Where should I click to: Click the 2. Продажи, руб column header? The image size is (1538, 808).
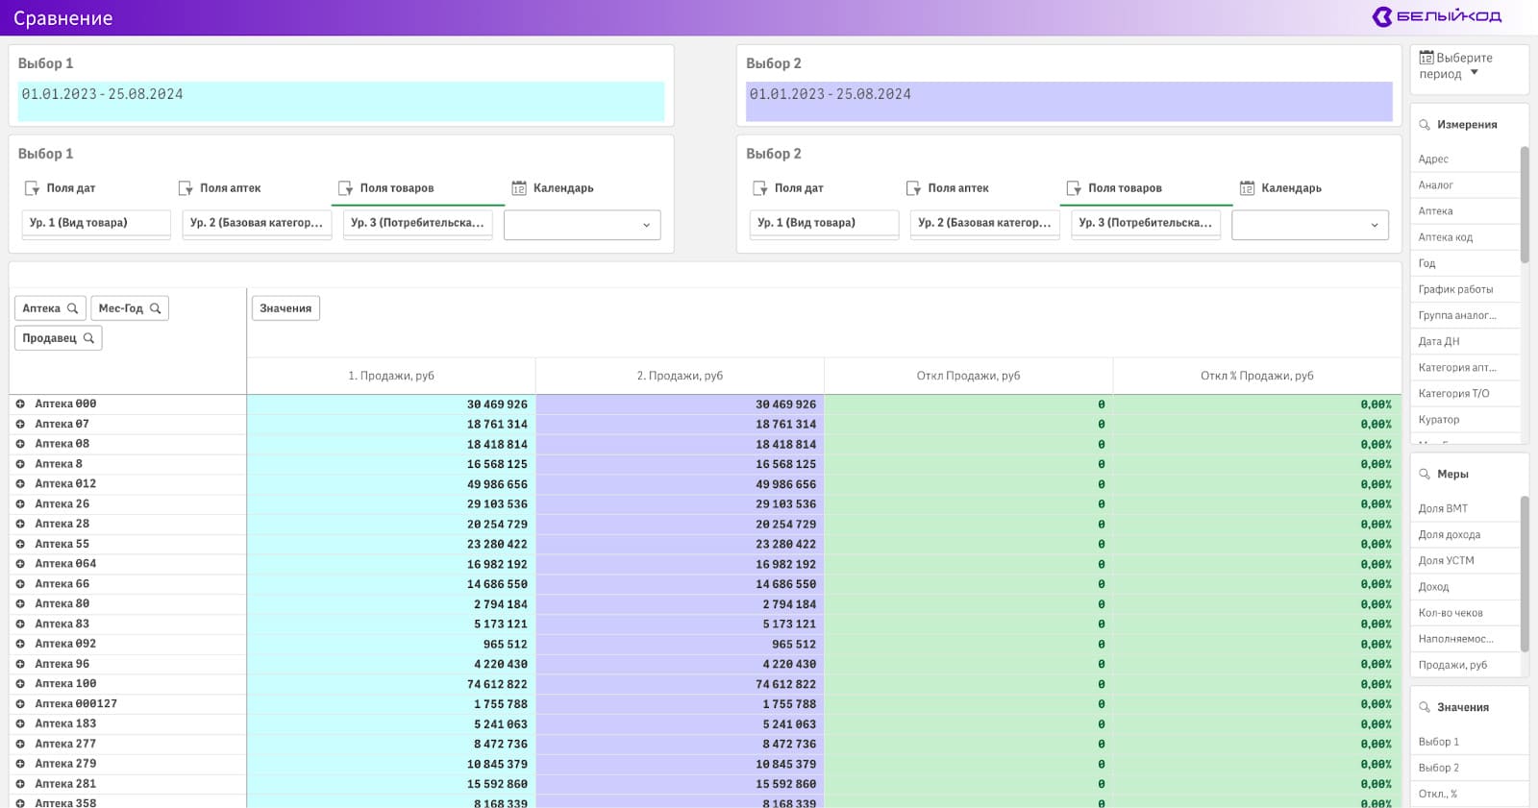(680, 376)
